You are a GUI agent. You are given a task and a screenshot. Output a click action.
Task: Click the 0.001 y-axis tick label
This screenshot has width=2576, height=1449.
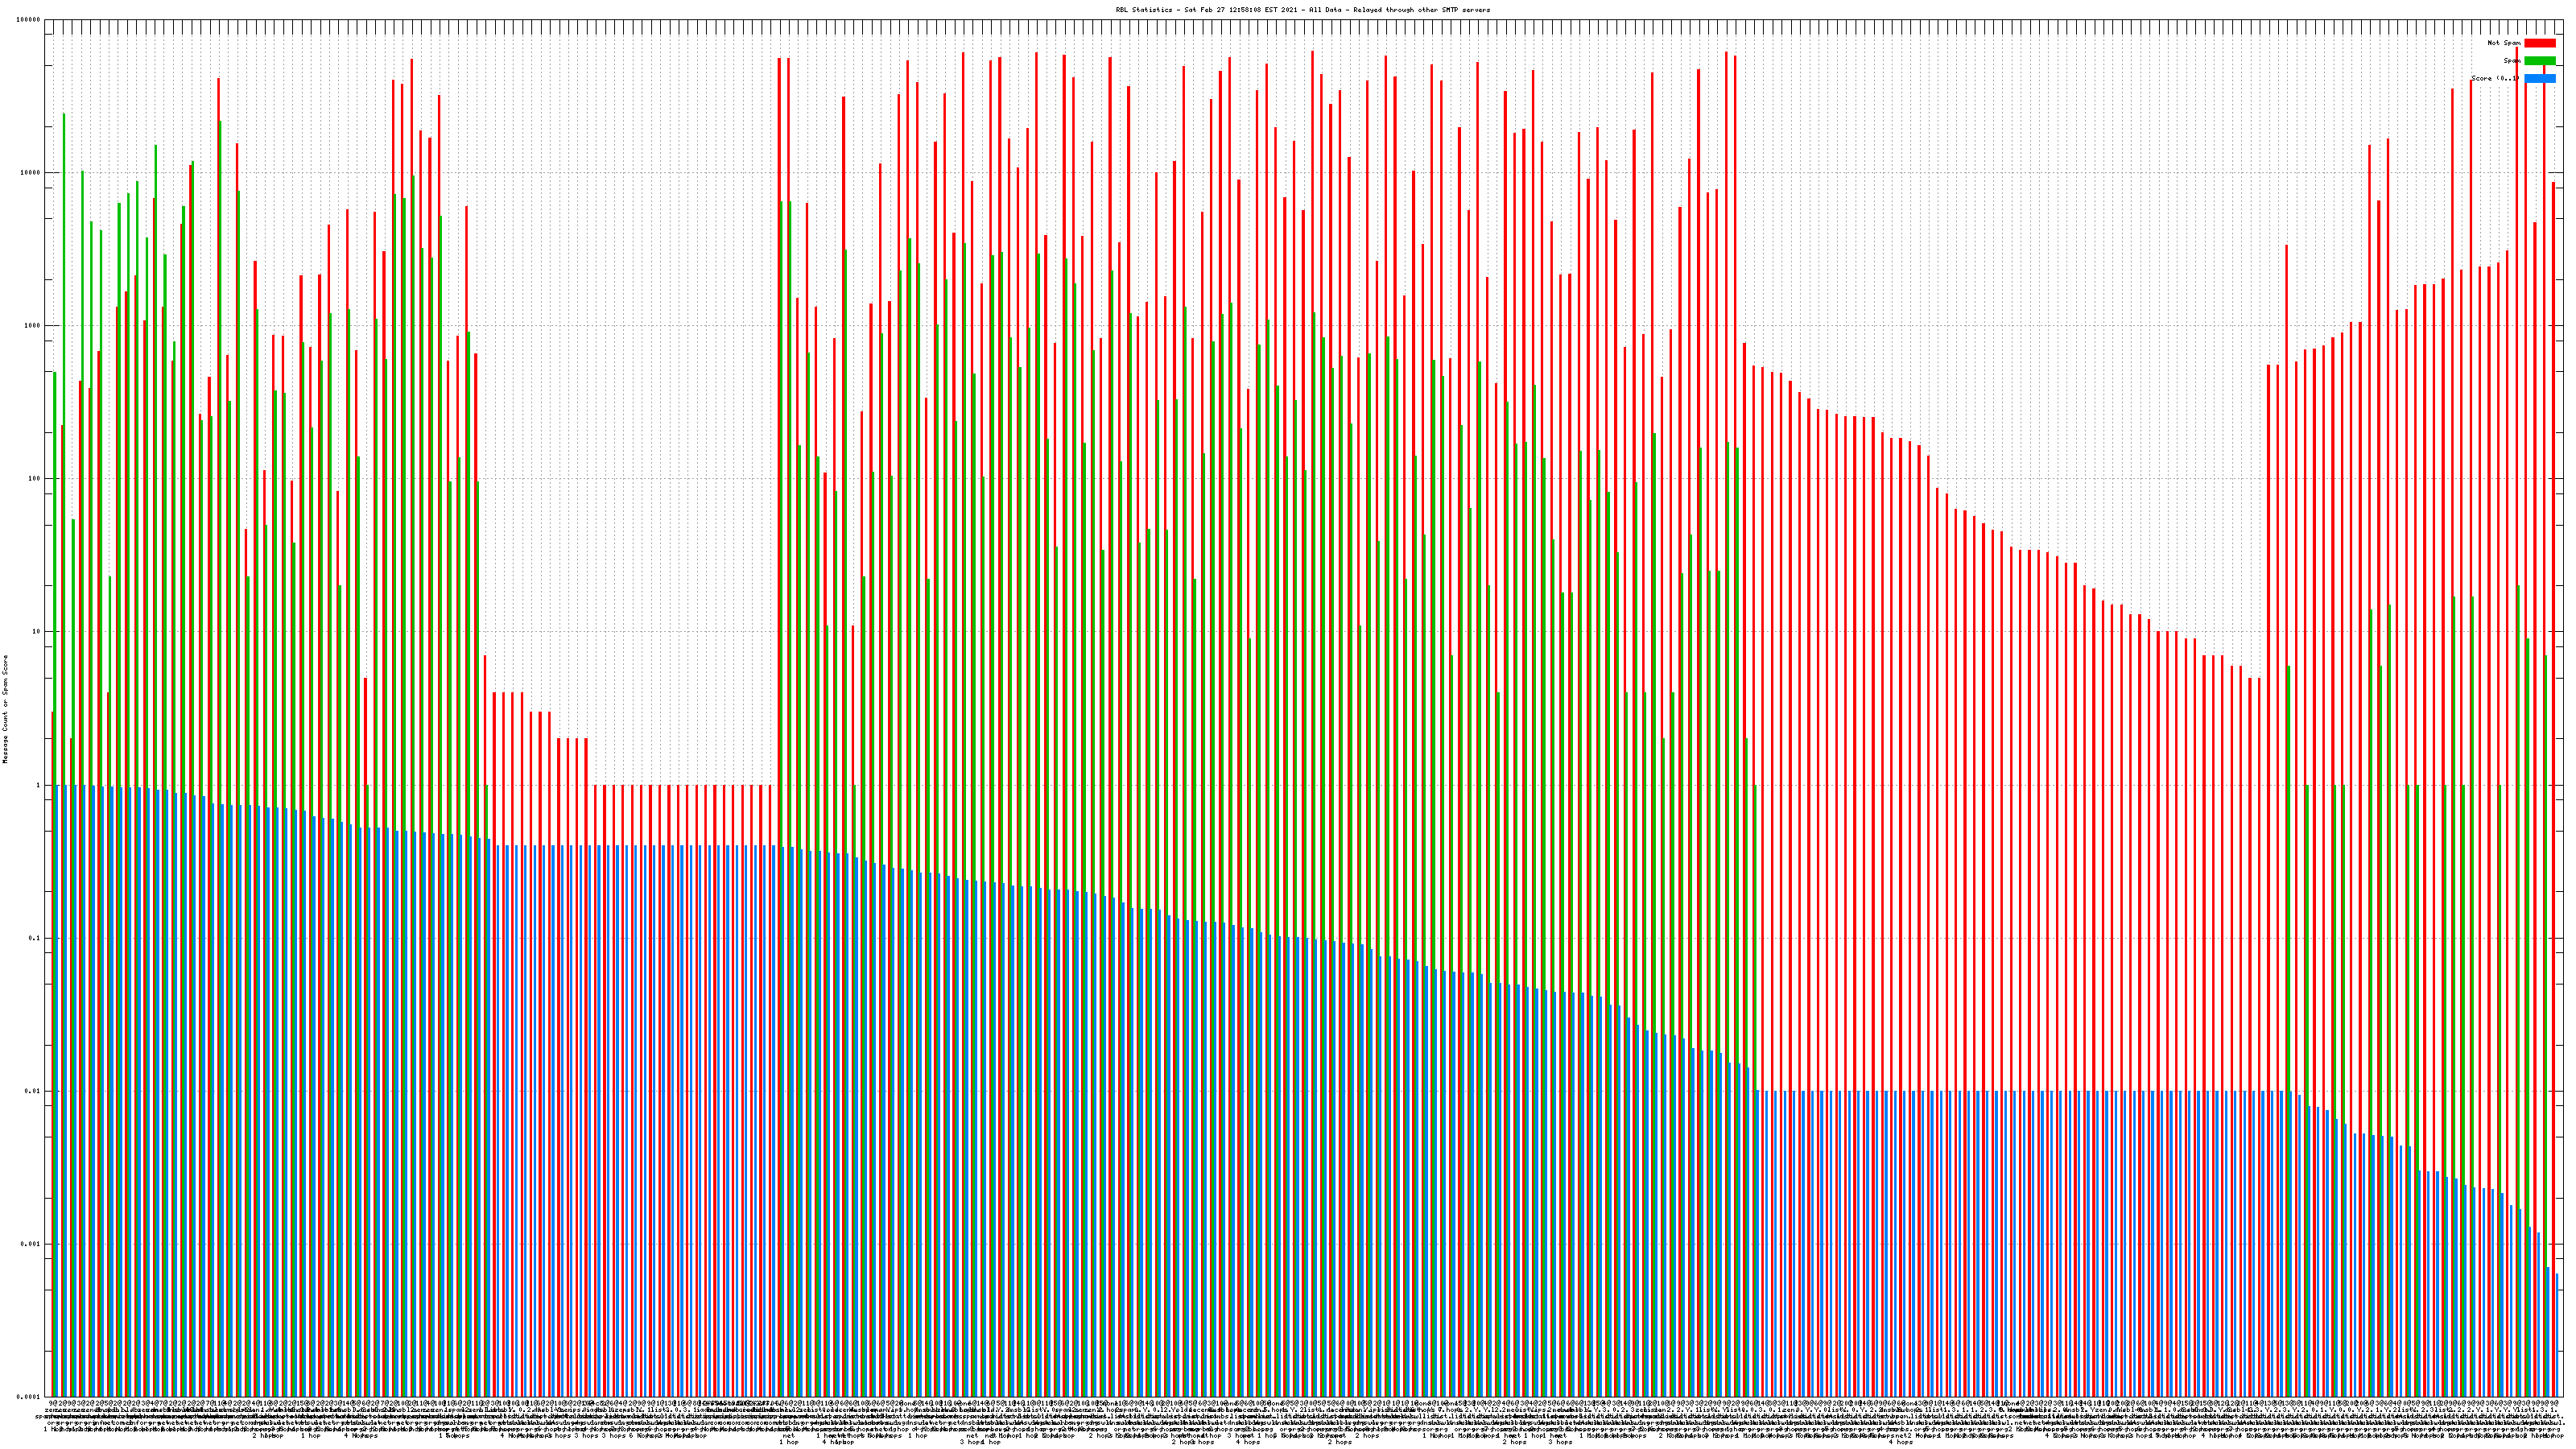(x=31, y=1244)
